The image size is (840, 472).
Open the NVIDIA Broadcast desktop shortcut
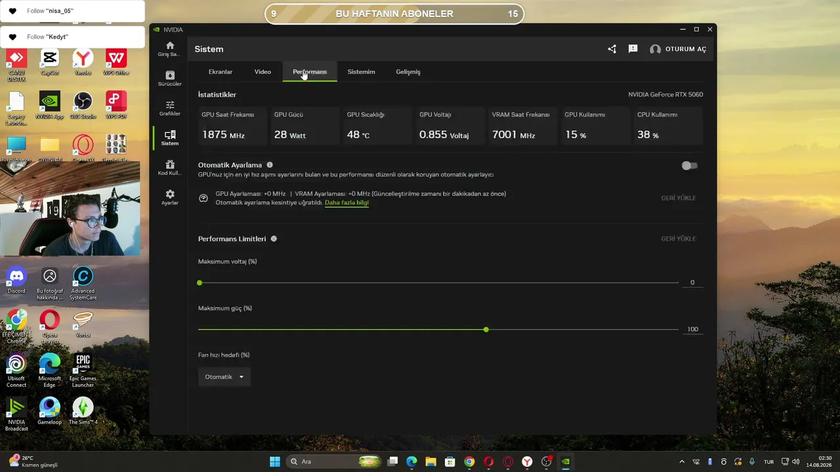point(16,415)
